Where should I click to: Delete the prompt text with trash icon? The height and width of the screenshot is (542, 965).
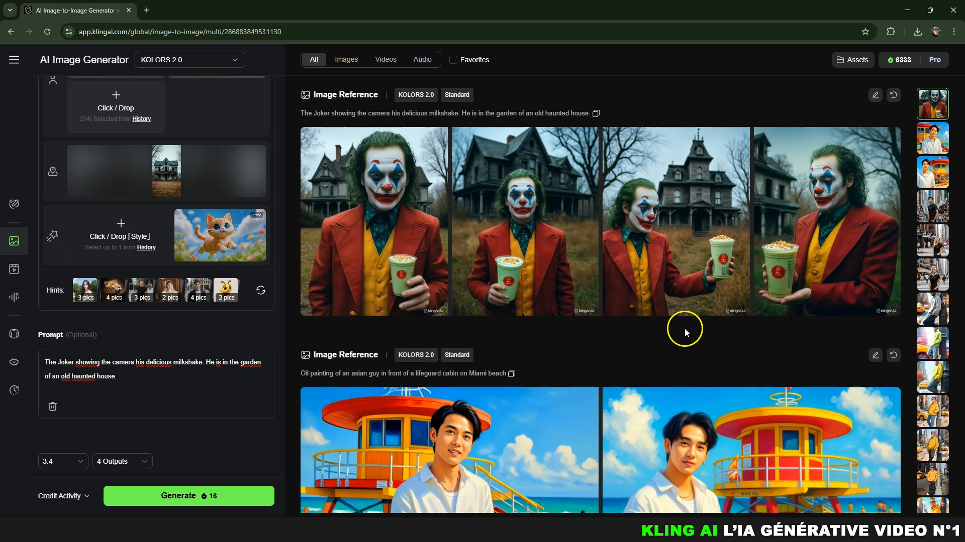(53, 406)
